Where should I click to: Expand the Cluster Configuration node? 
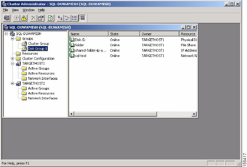(x=12, y=59)
